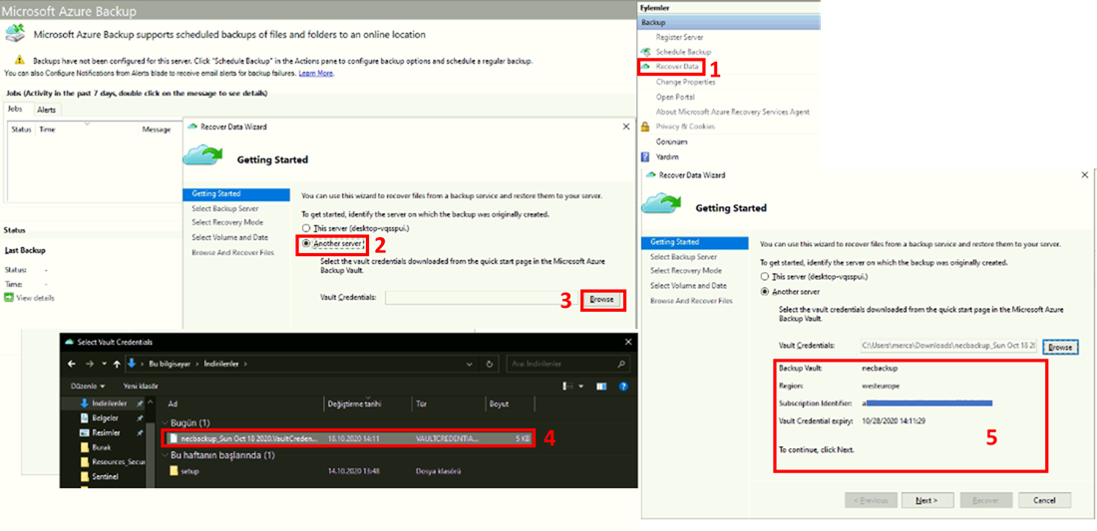Click View details link
The height and width of the screenshot is (531, 1097).
[x=35, y=298]
